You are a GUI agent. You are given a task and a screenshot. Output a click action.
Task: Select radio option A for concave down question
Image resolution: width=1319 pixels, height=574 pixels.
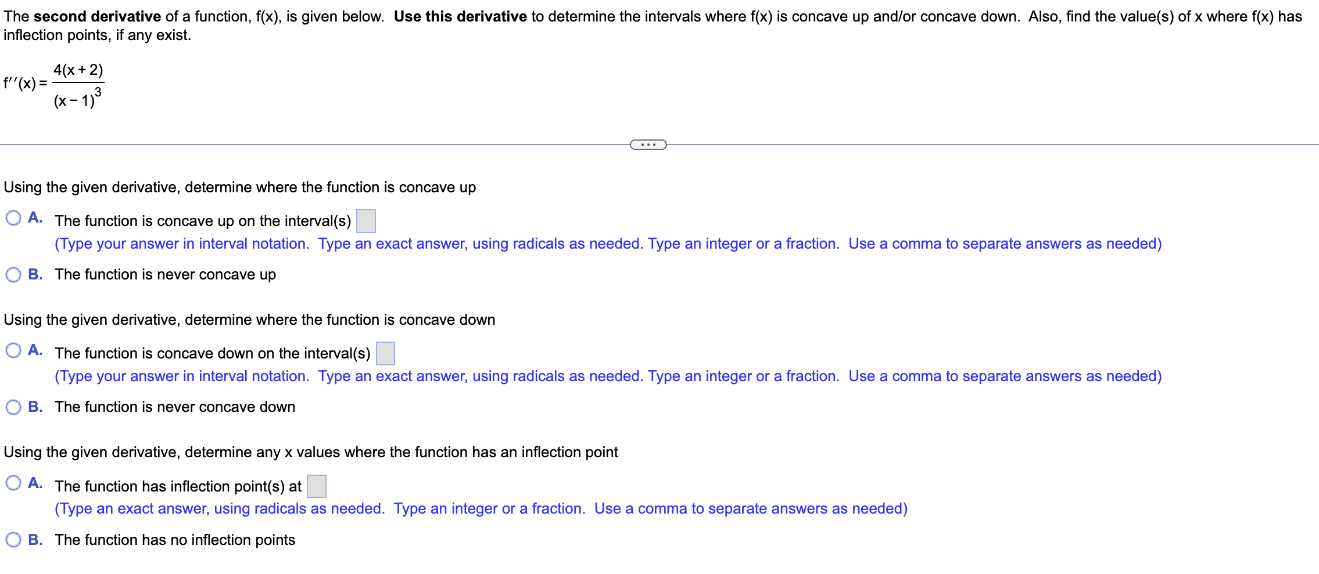[13, 349]
